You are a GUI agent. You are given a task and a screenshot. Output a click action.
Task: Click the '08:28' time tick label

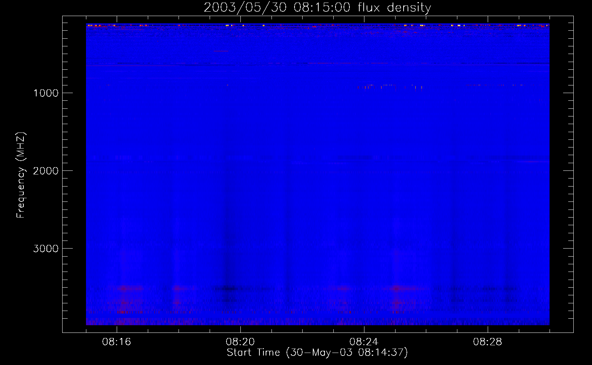pos(488,342)
